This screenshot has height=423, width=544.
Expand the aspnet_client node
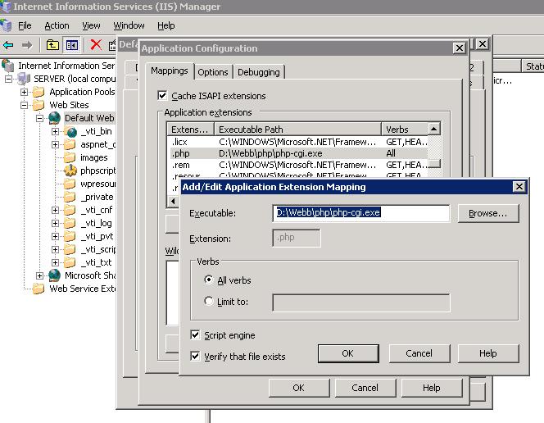pyautogui.click(x=55, y=145)
